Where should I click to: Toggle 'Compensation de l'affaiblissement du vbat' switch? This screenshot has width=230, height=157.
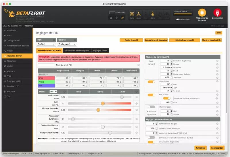tap(152, 137)
